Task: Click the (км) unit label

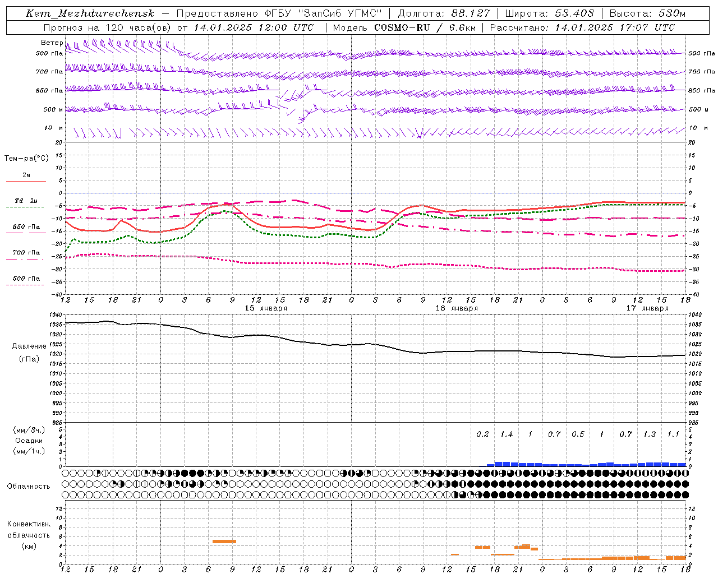Action: tap(30, 546)
